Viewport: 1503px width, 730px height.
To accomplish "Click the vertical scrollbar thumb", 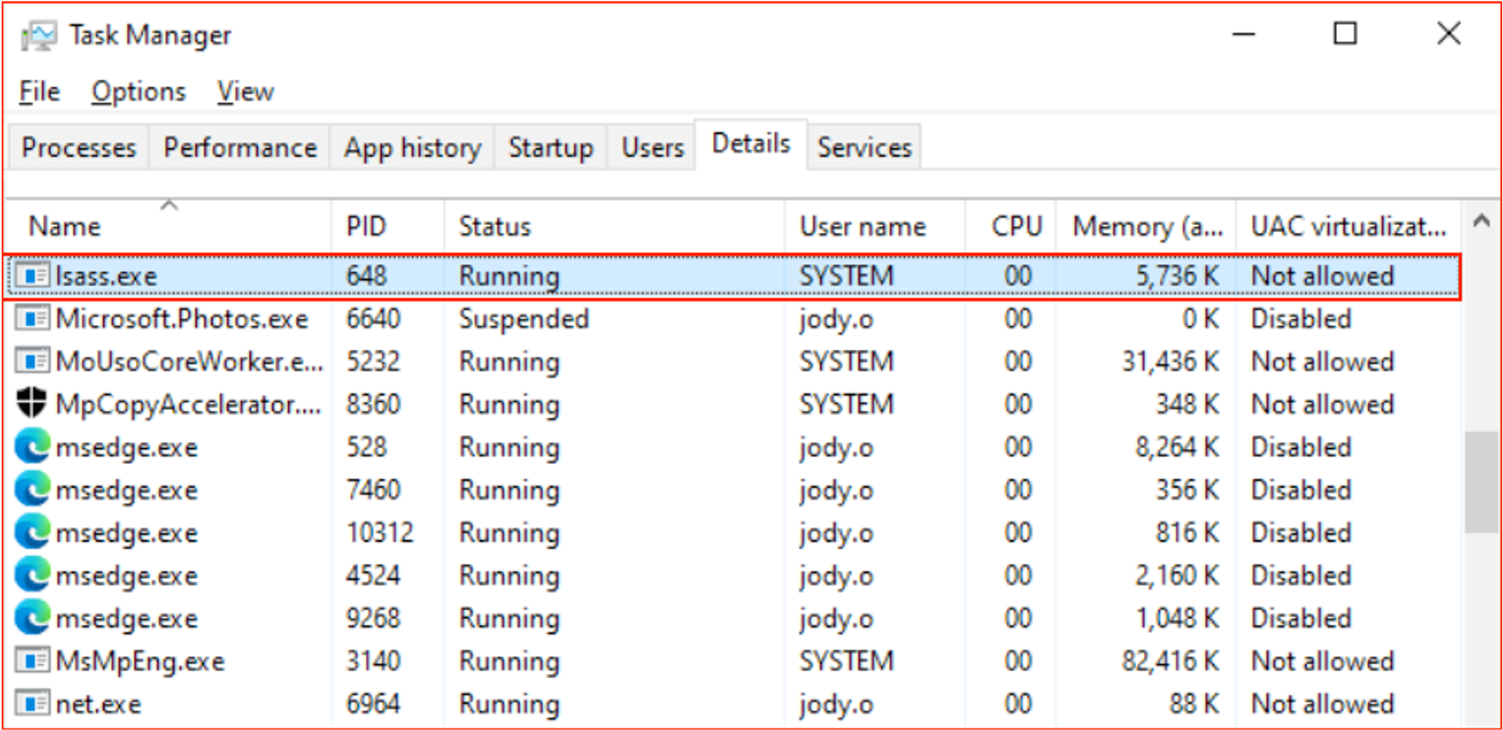I will coord(1481,482).
